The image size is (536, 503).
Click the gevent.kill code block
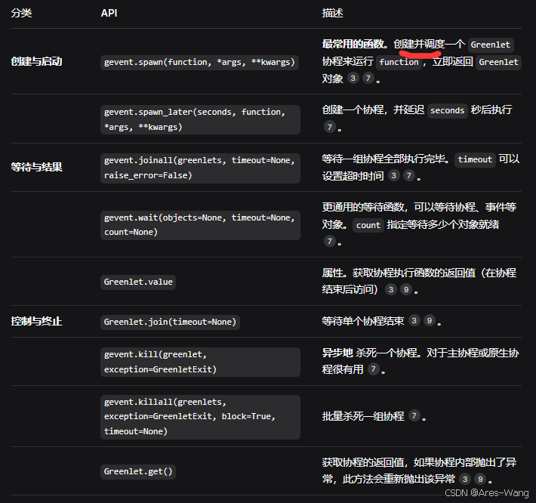click(200, 362)
